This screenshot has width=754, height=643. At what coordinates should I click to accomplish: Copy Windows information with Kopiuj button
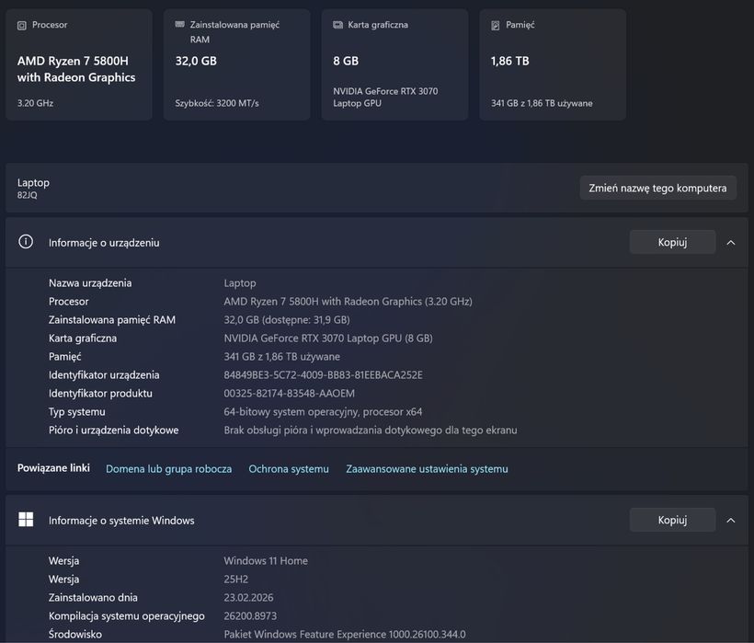(x=672, y=520)
